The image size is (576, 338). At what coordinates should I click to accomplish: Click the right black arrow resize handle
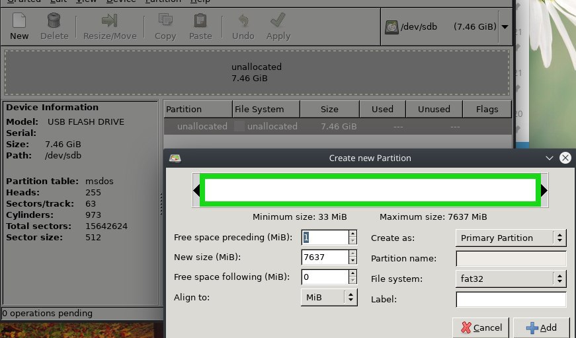tap(544, 190)
